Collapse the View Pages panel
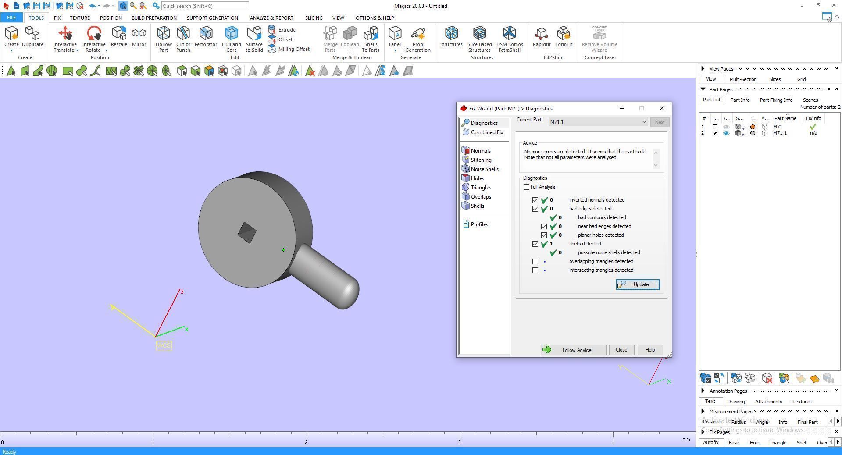Screen dimensions: 842x455 (x=703, y=68)
